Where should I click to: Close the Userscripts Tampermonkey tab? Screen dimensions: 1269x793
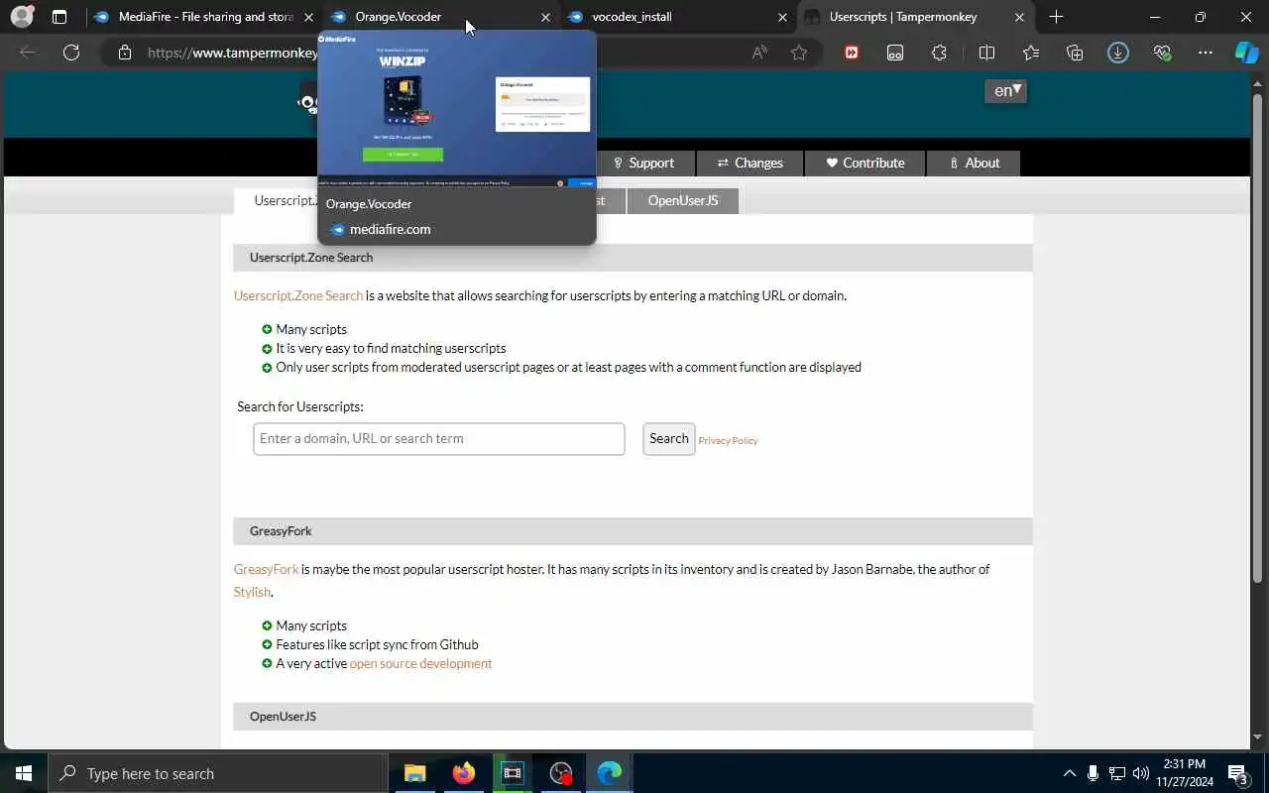1019,17
